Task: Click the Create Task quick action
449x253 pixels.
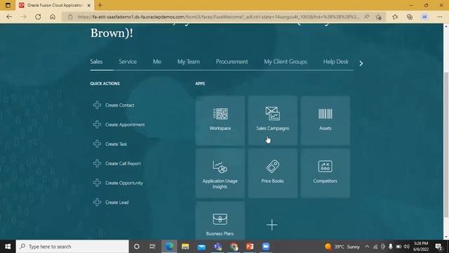Action: tap(110, 144)
